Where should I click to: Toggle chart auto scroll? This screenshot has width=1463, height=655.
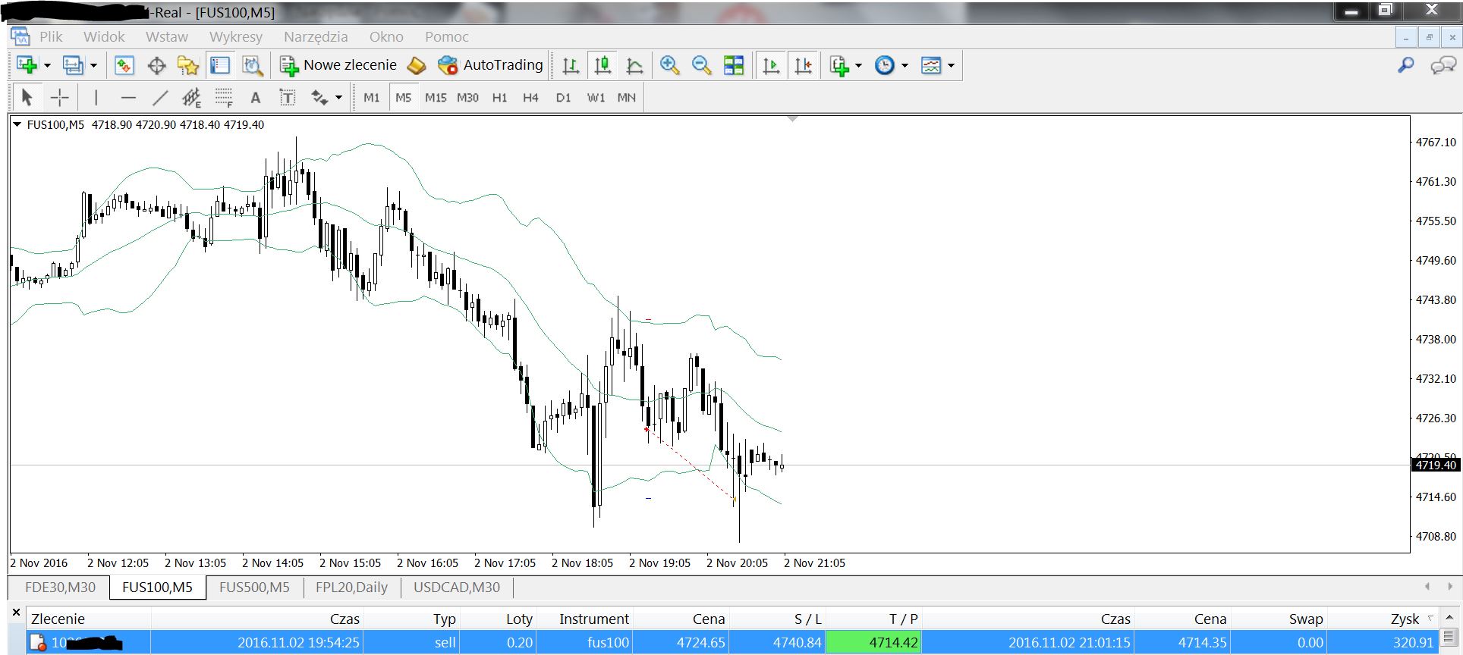[x=771, y=65]
